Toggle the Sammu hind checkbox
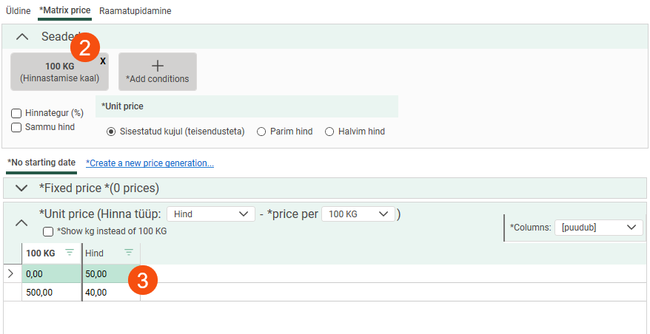The image size is (650, 334). (16, 127)
